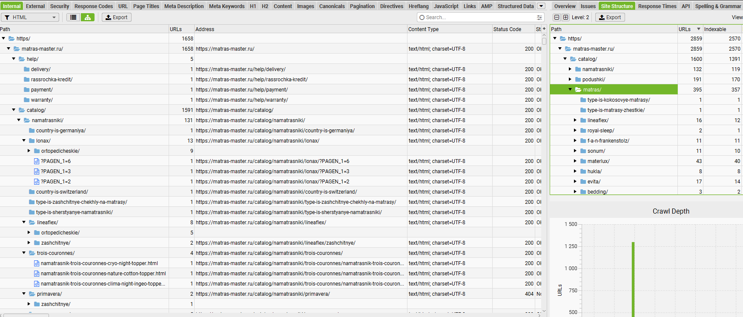Open the more tabs dropdown arrow

(541, 6)
